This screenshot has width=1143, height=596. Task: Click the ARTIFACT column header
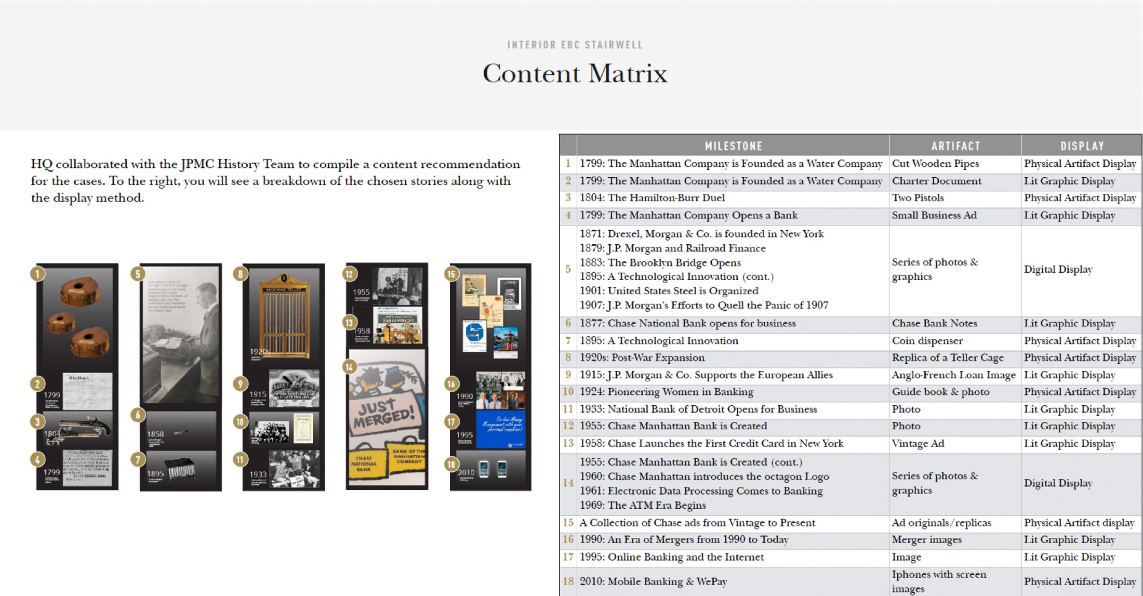coord(955,146)
